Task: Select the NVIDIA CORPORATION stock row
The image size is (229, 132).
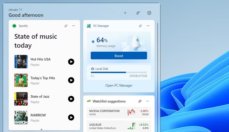Action: coord(119,112)
